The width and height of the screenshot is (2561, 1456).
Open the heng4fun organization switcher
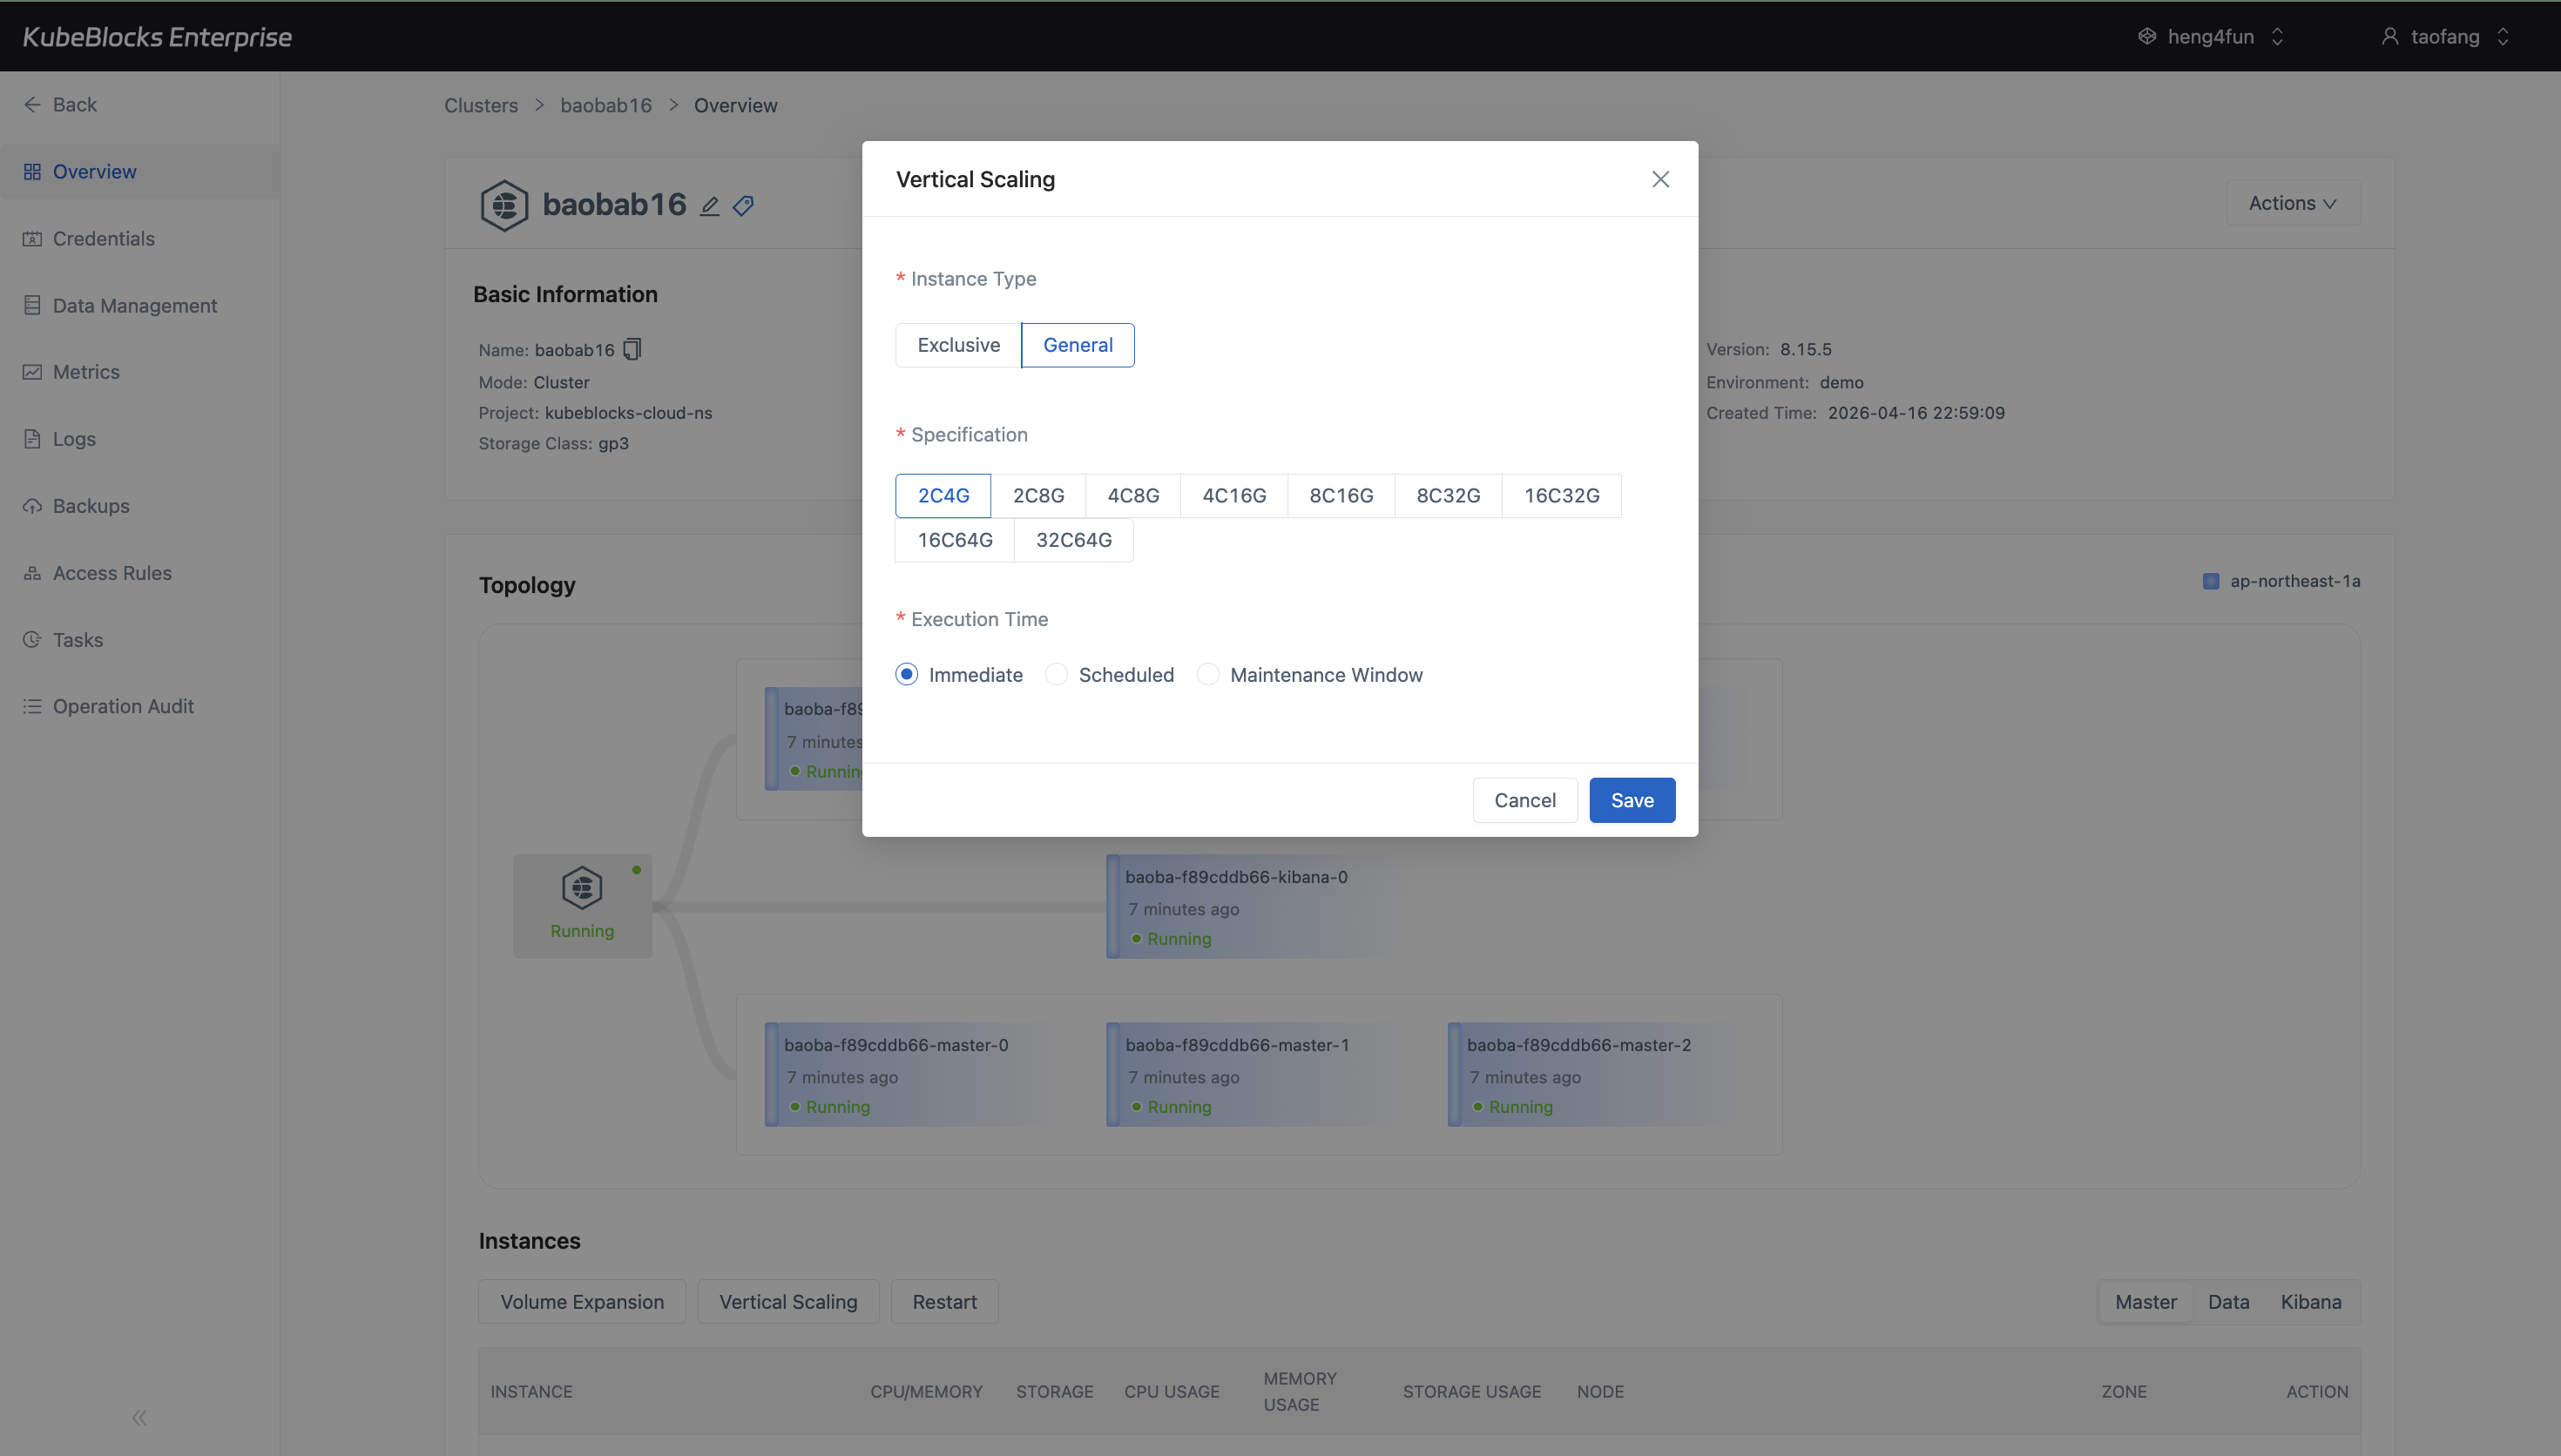[x=2211, y=37]
